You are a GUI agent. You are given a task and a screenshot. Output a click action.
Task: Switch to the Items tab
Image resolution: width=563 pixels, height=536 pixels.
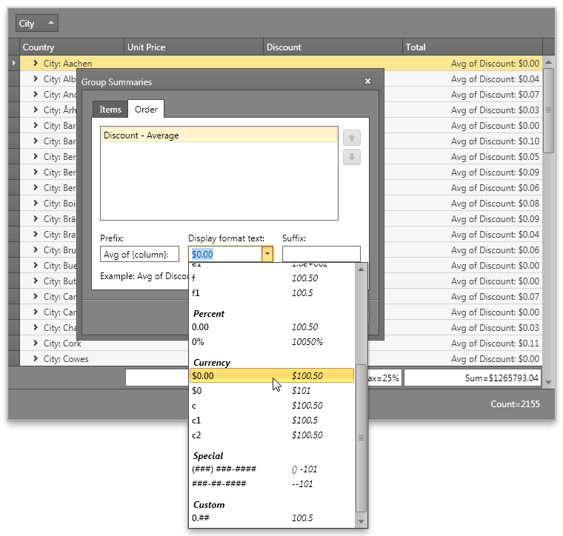tap(110, 110)
